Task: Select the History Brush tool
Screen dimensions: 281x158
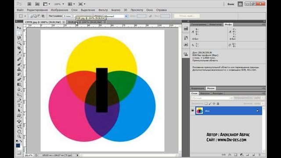Action: point(19,74)
